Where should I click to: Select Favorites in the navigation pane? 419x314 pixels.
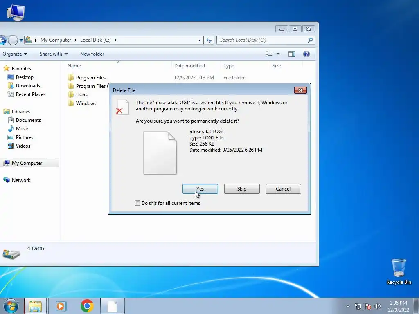pos(21,69)
